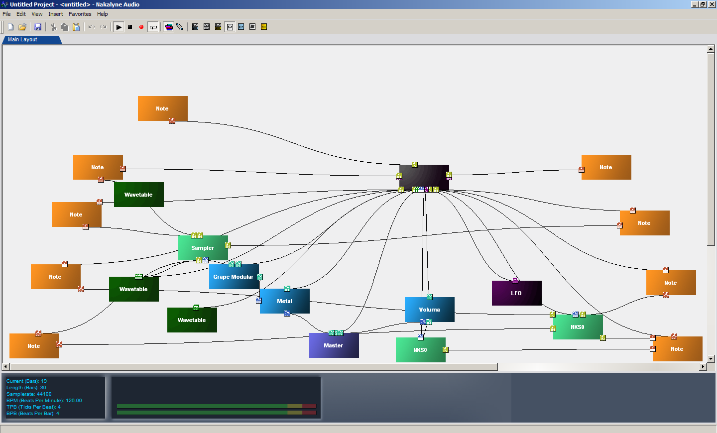Click the scroll-down arrow of canvas
Screen dimensions: 717x433
point(711,358)
